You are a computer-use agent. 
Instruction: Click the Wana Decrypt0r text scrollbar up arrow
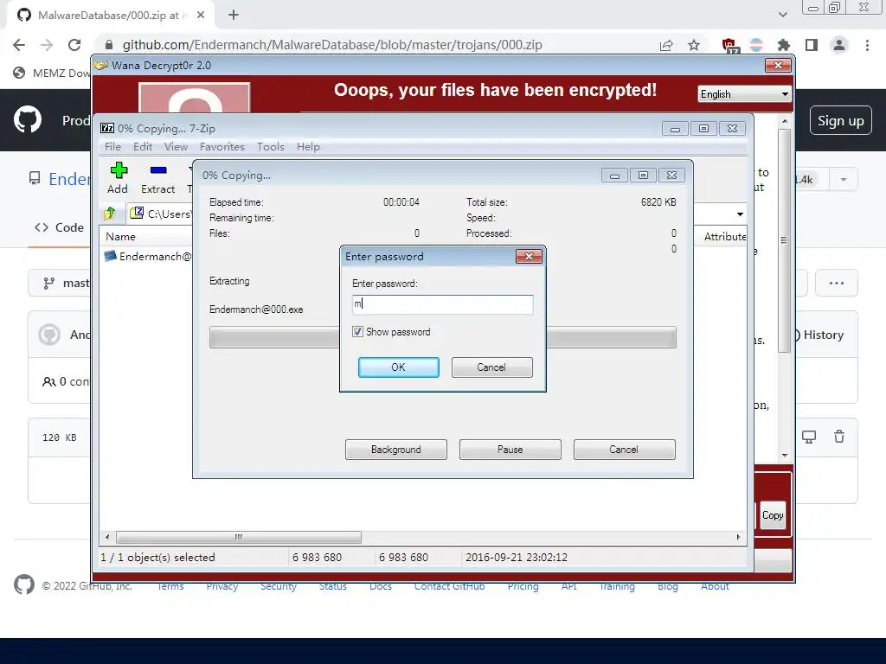coord(784,121)
